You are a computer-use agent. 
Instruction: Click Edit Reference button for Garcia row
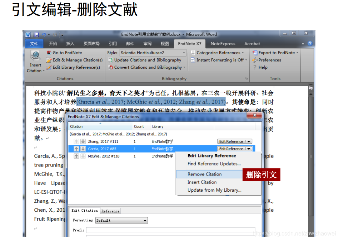231,149
